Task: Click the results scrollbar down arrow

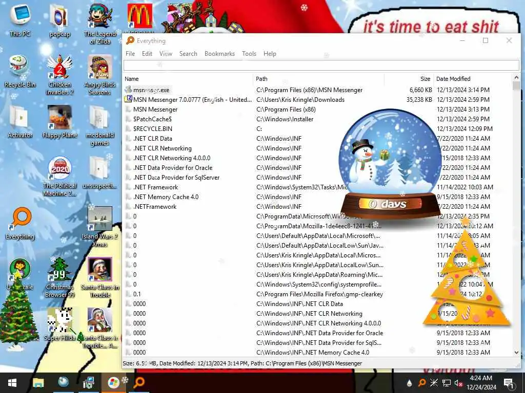Action: [x=516, y=353]
